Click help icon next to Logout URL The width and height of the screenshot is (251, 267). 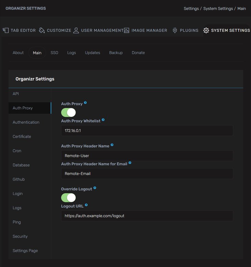[x=86, y=205]
